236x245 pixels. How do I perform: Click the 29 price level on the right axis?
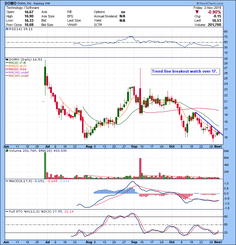point(226,59)
